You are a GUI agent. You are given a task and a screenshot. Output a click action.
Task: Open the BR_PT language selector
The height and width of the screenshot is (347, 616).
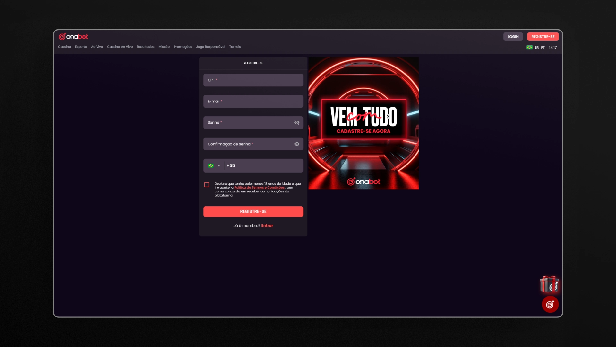pos(540,47)
